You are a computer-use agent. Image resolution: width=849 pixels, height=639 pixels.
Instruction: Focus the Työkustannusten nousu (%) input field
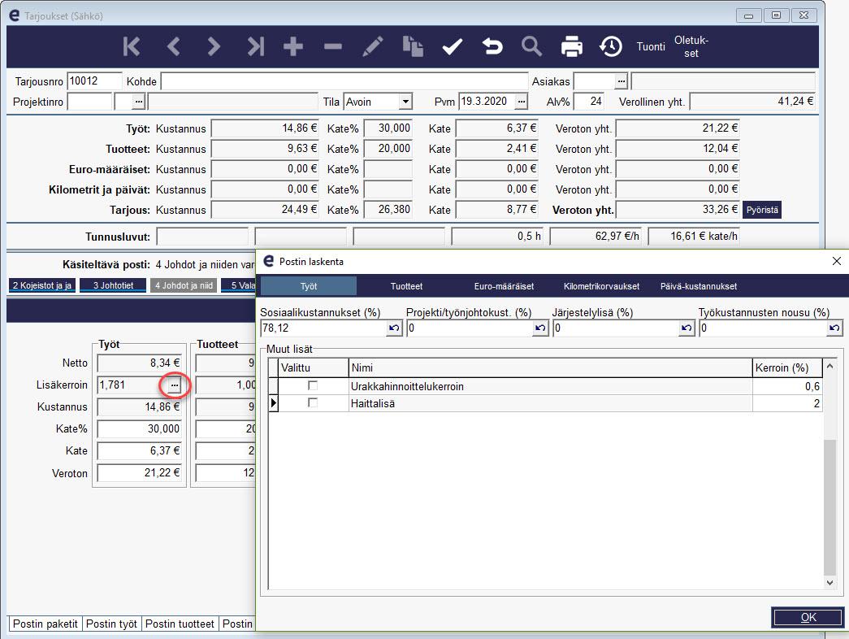coord(763,328)
